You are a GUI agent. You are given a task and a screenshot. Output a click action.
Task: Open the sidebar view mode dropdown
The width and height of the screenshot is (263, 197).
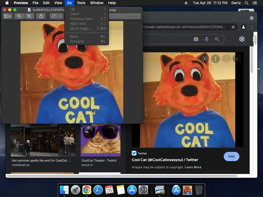click(x=8, y=16)
